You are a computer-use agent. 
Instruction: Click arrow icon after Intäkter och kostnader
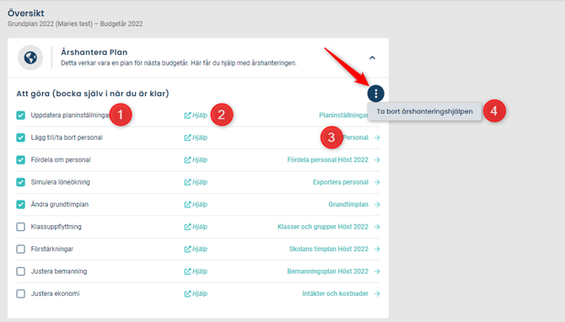pos(377,294)
